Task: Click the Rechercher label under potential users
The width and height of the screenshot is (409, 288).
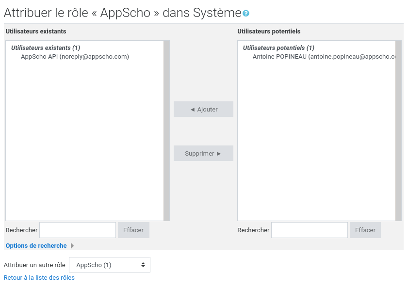Action: [253, 230]
